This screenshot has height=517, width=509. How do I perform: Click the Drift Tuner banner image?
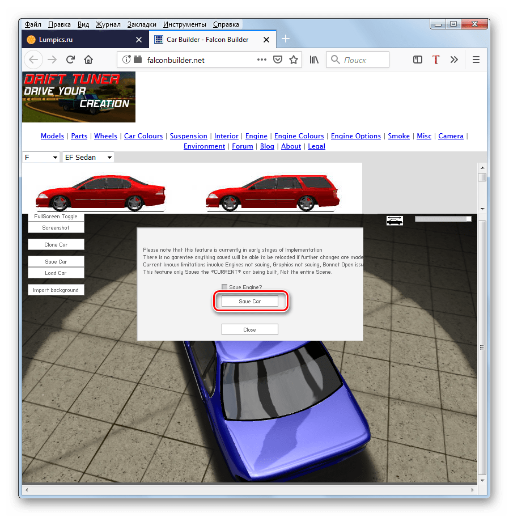[79, 97]
